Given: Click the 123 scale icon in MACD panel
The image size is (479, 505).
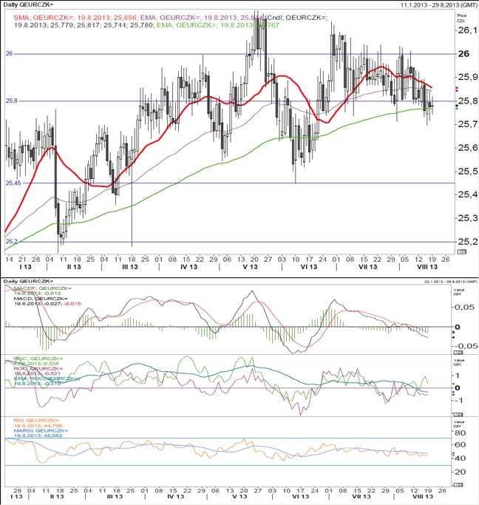Looking at the screenshot, I should [458, 353].
